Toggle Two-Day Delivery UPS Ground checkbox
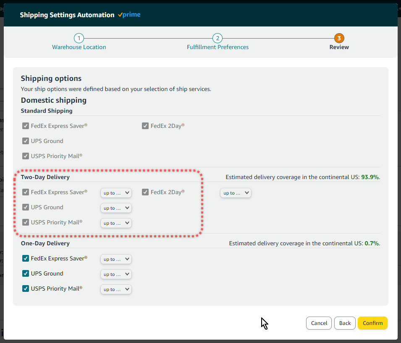This screenshot has width=401, height=343. coord(26,207)
